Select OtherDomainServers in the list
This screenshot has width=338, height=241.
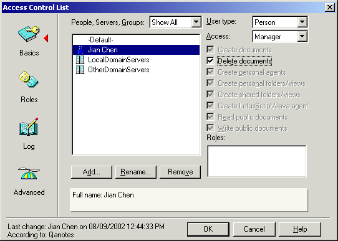pyautogui.click(x=136, y=70)
